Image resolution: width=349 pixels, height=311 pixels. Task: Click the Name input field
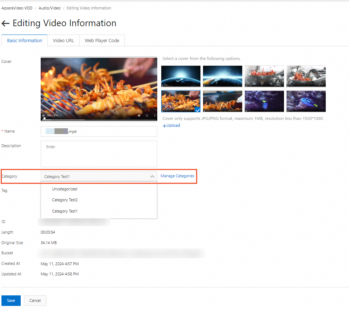(x=99, y=132)
